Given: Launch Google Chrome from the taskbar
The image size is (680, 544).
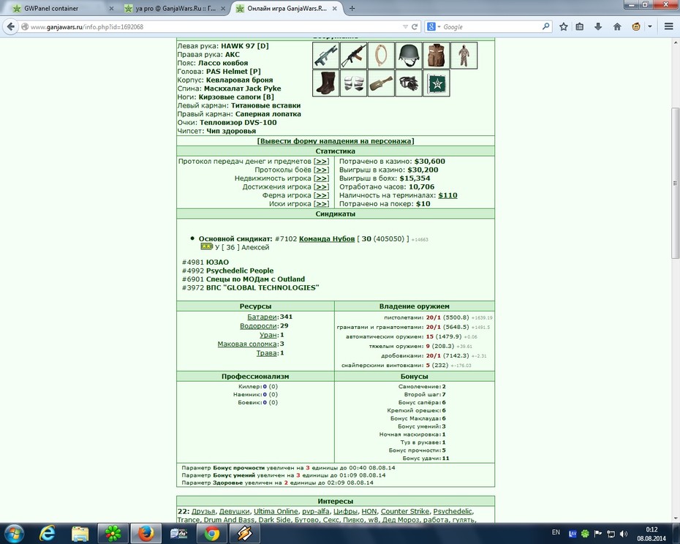Looking at the screenshot, I should coord(211,533).
